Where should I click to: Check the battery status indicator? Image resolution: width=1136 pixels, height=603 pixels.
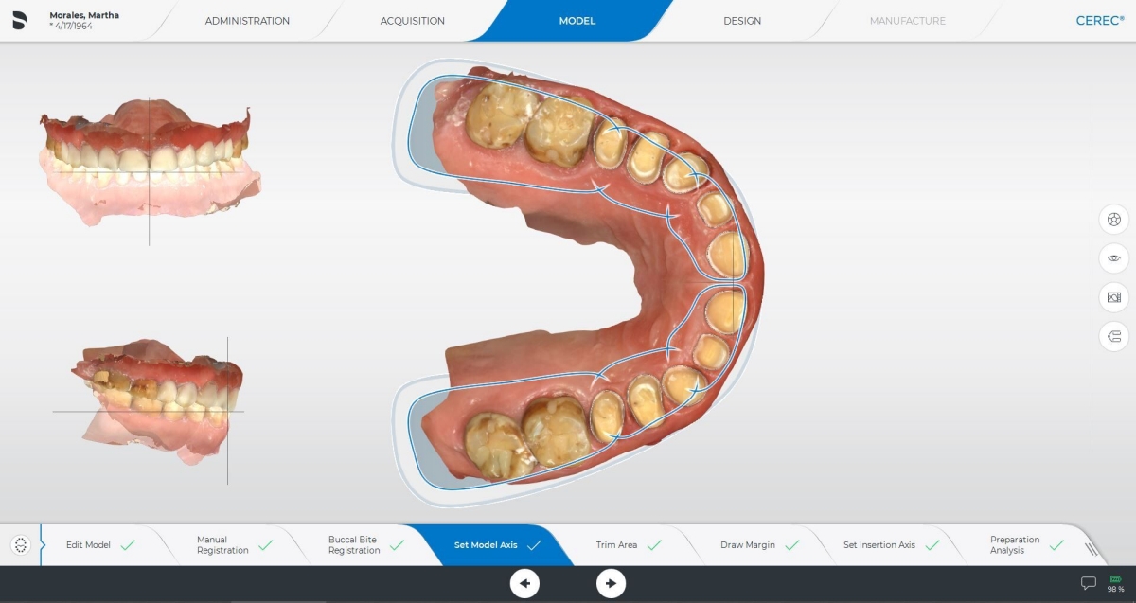[1116, 583]
